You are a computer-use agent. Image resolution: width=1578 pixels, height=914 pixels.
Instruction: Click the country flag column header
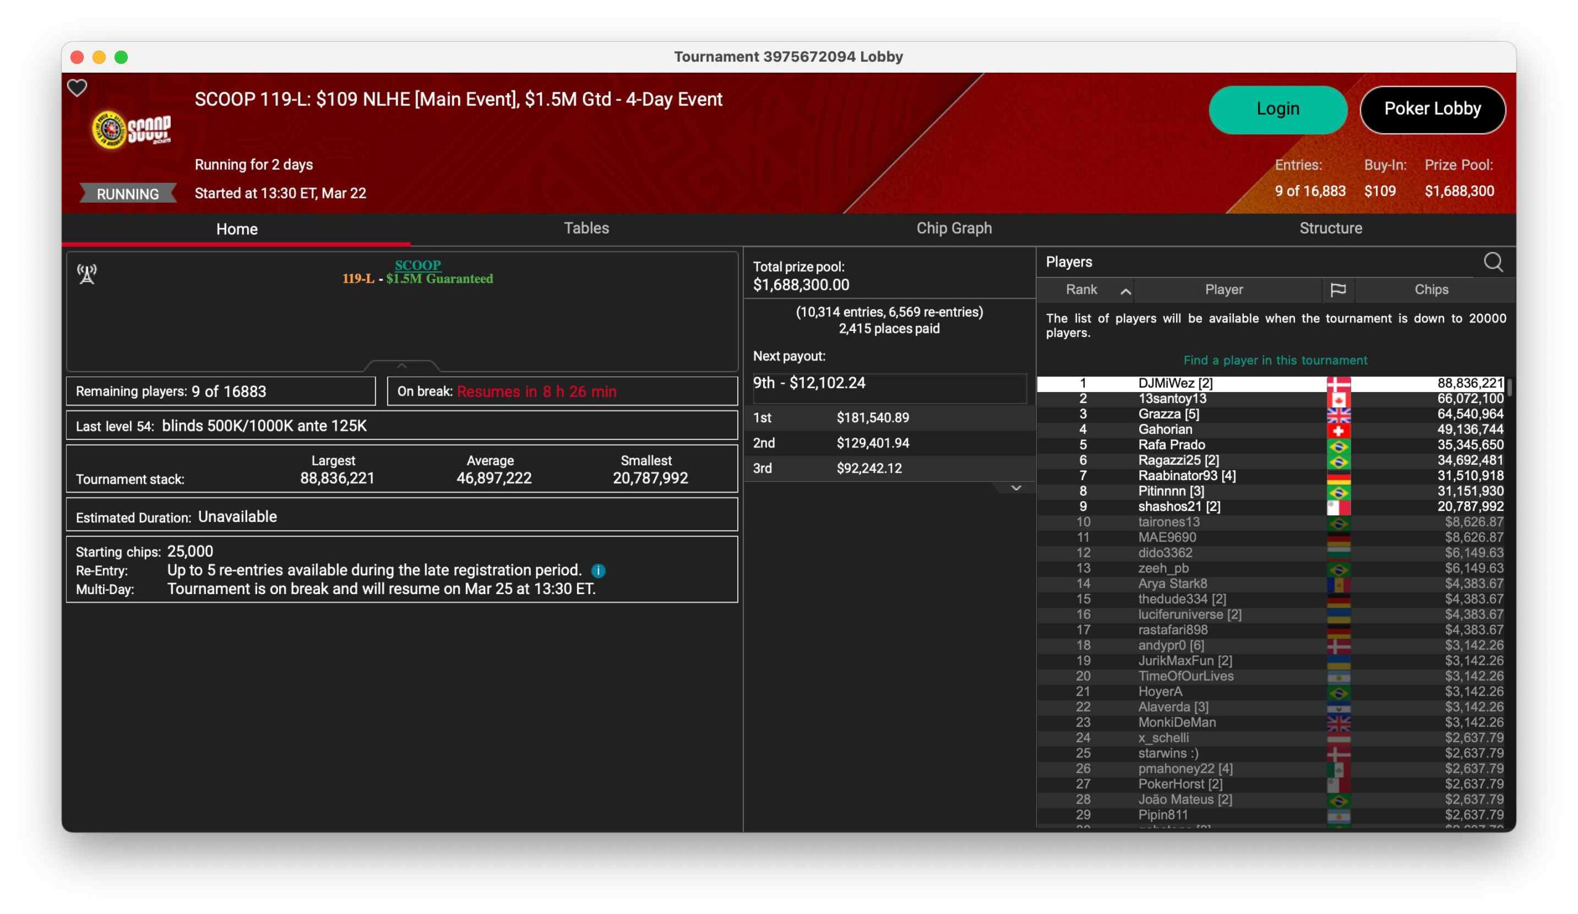tap(1338, 289)
